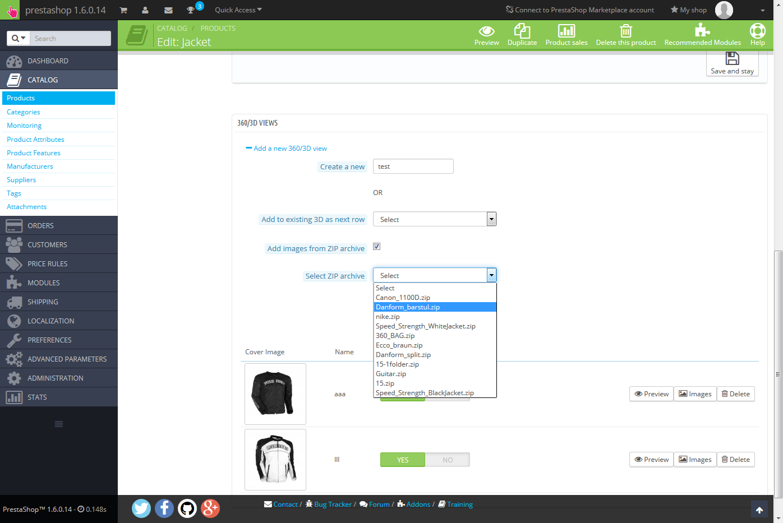Set NO toggle for the III row
783x523 pixels.
click(x=448, y=460)
